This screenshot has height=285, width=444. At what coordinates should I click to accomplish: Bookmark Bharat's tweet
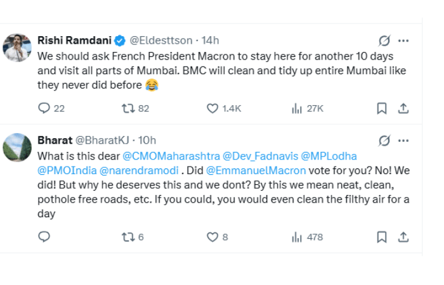point(382,237)
